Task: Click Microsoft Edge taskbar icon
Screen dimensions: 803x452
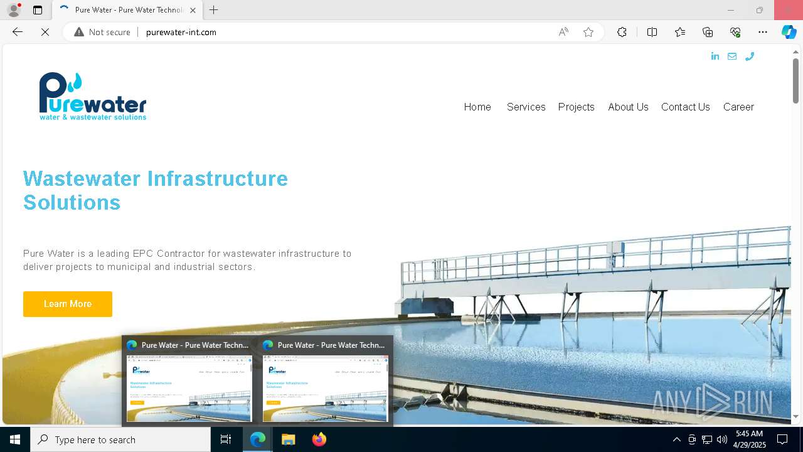Action: [258, 439]
